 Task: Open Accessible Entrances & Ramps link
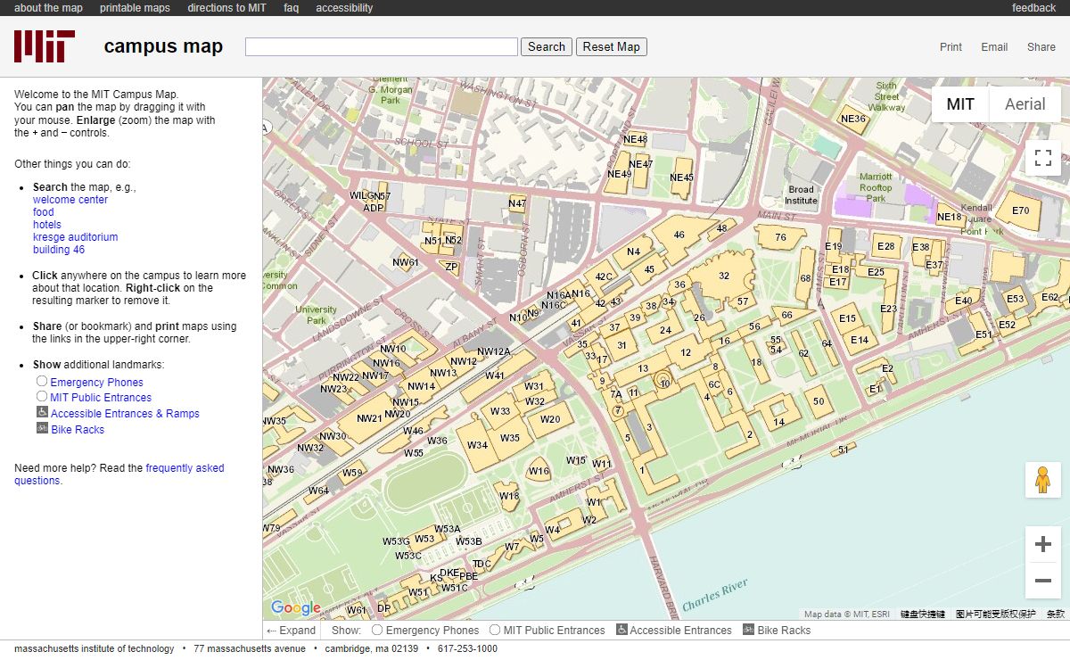(125, 414)
